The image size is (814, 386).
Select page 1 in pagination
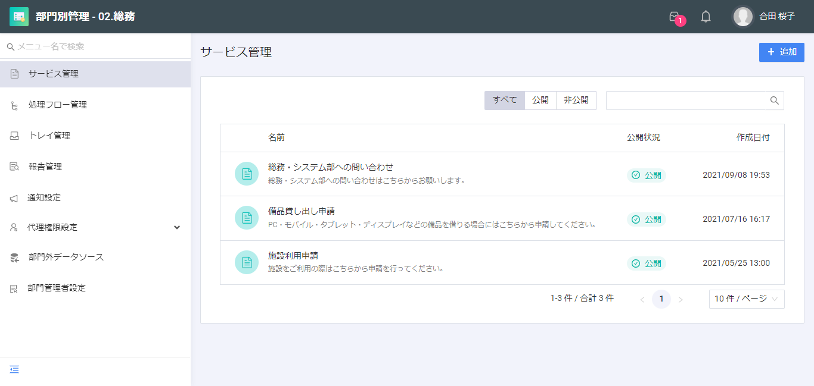click(x=661, y=299)
